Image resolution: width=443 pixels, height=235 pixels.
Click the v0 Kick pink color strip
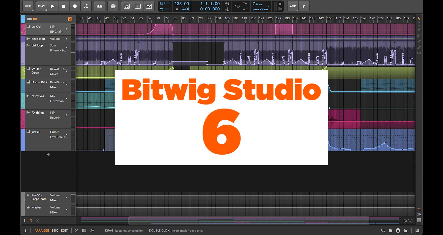click(x=23, y=29)
